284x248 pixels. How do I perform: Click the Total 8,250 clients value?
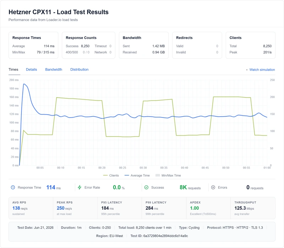pyautogui.click(x=267, y=46)
